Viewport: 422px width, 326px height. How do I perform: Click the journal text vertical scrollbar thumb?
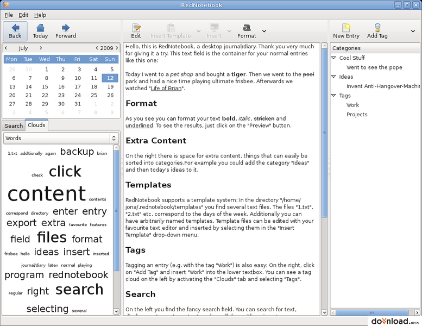324,133
